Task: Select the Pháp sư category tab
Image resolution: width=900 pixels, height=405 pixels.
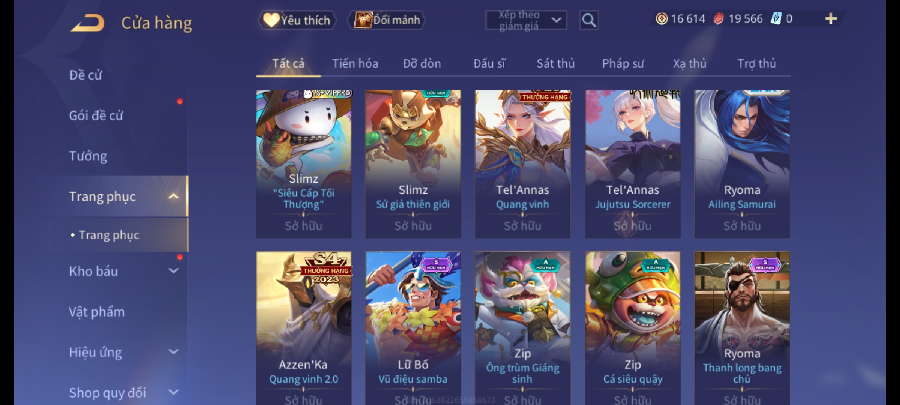Action: pos(623,63)
